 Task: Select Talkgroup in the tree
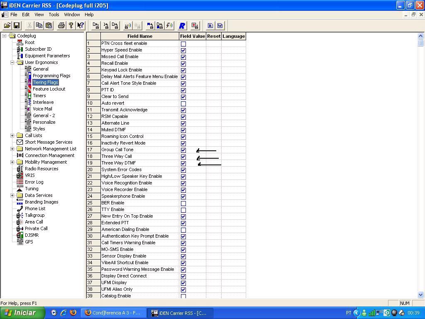[35, 215]
